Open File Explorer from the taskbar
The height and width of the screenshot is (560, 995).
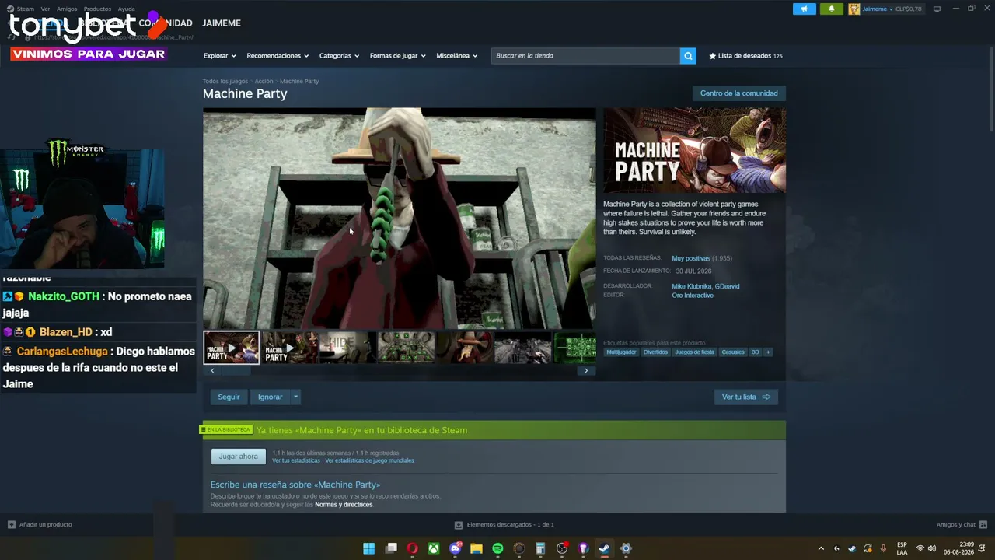[477, 548]
